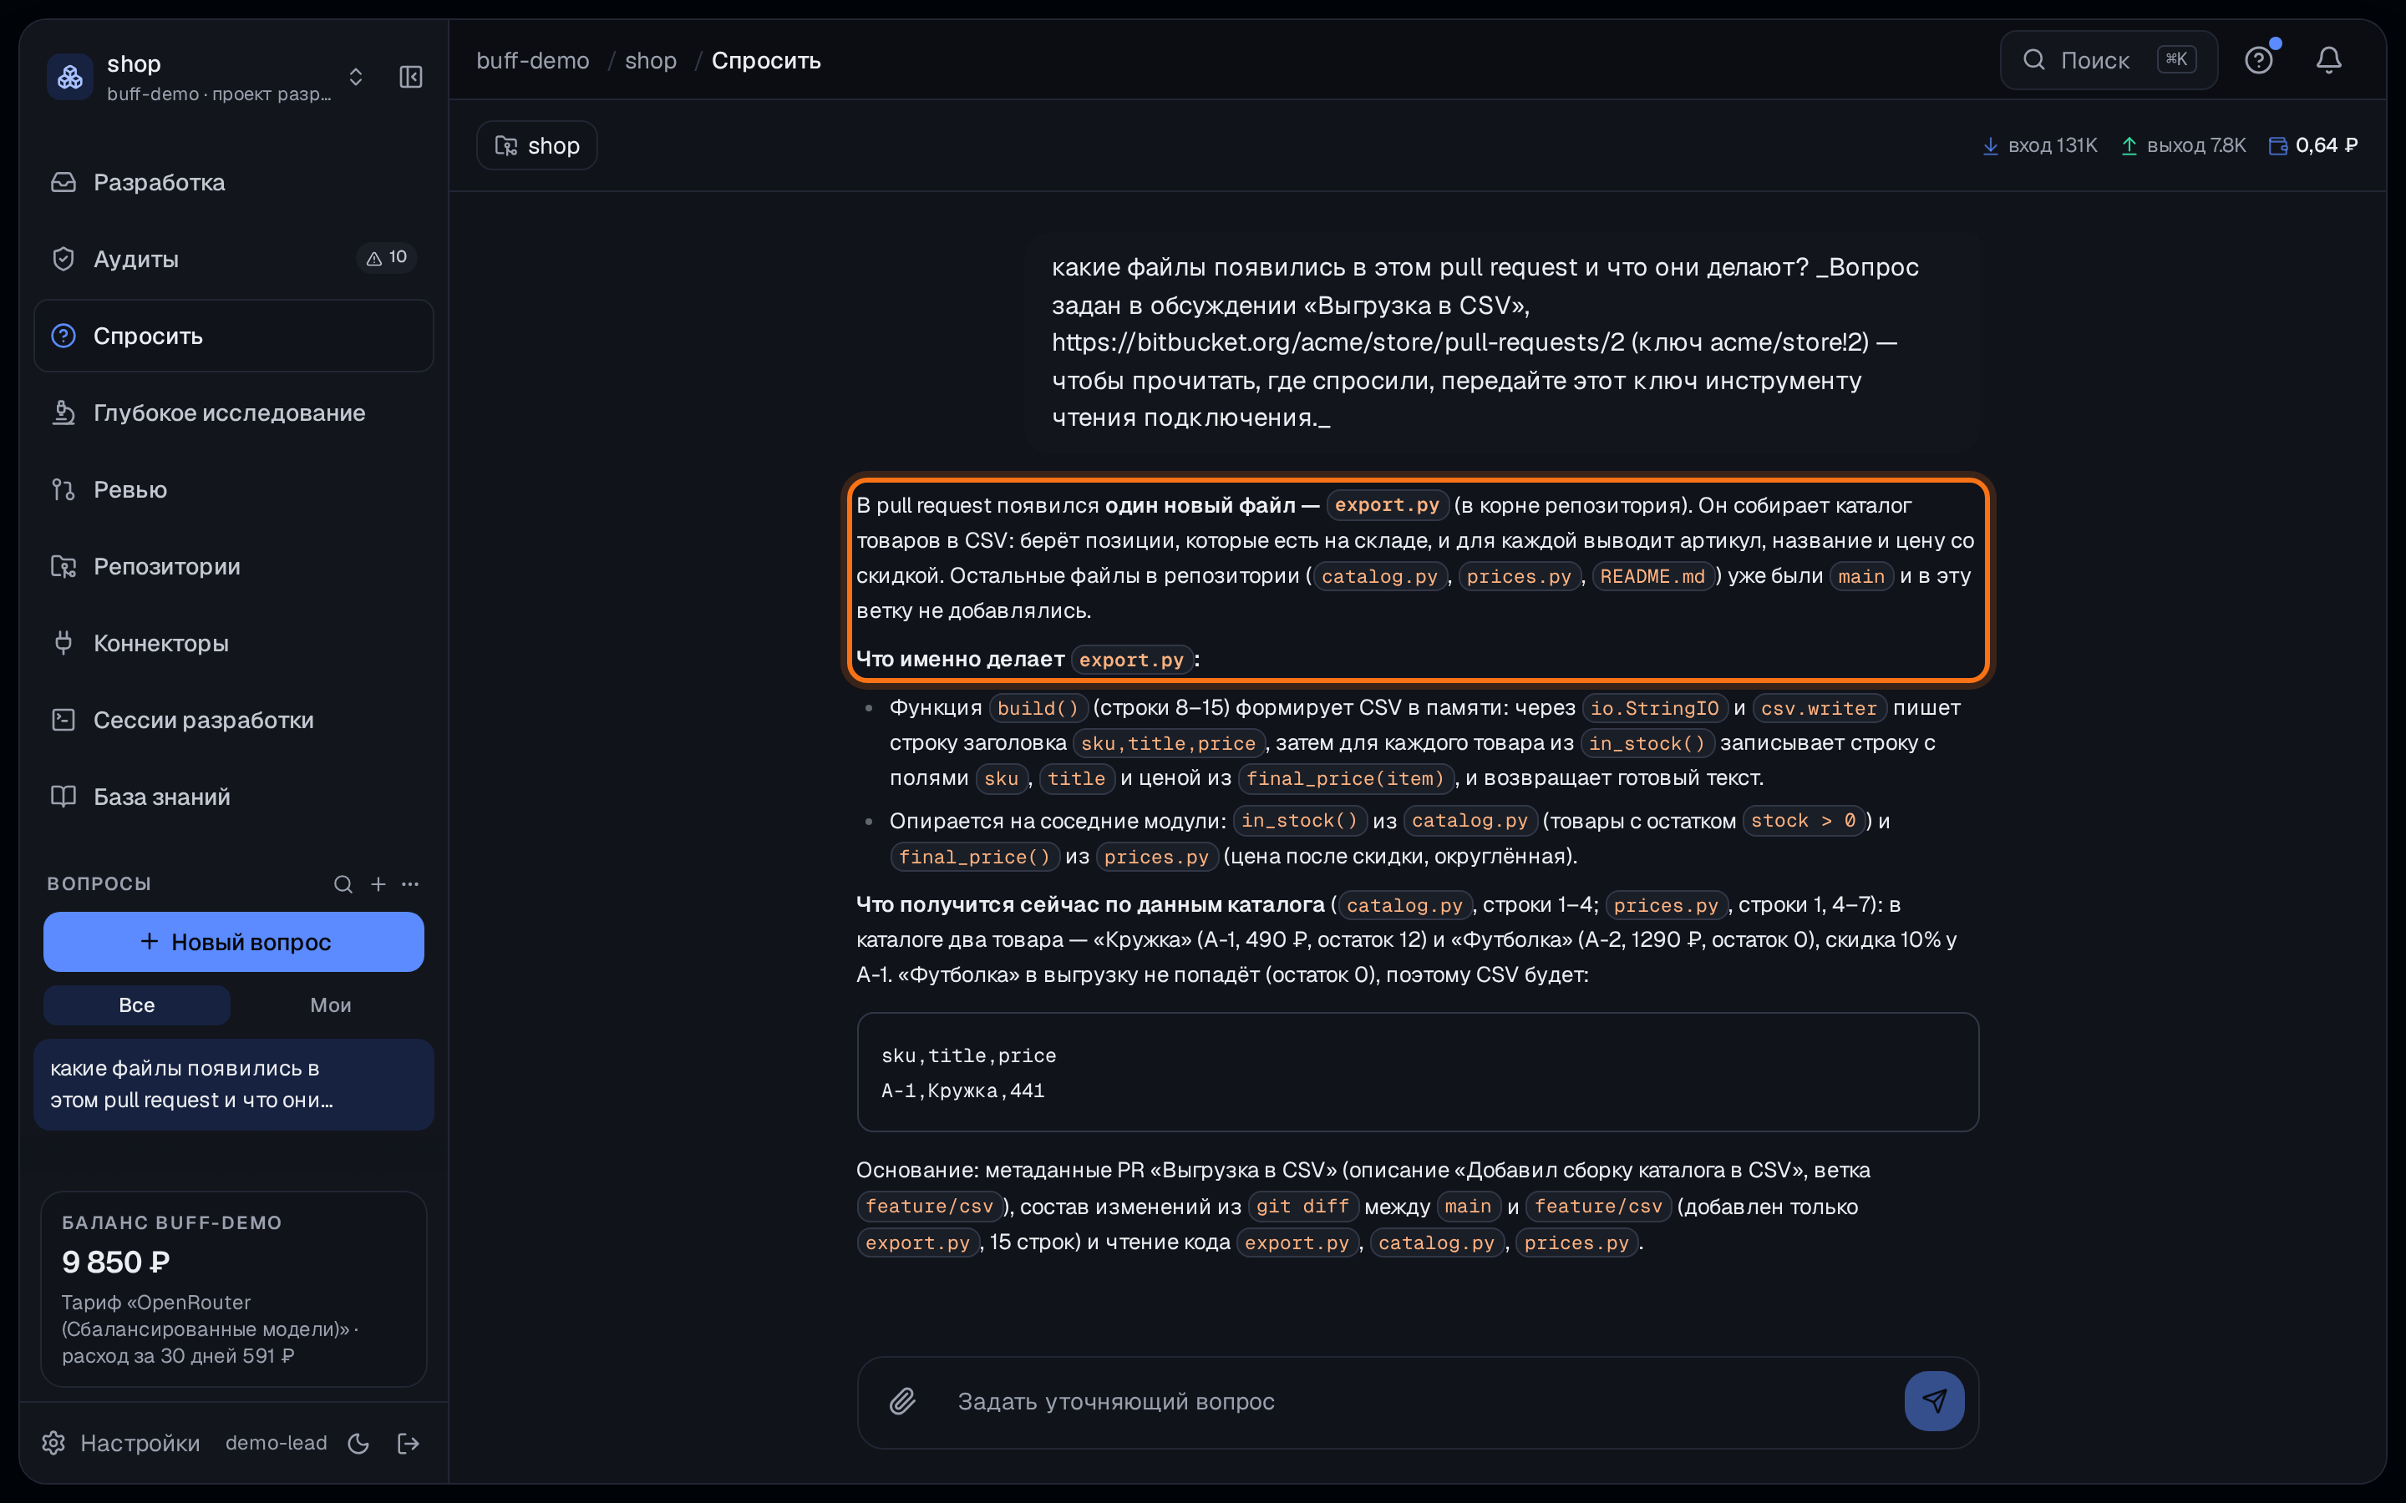The image size is (2406, 1503).
Task: Open the question «какие файлы появились в…»
Action: [234, 1085]
